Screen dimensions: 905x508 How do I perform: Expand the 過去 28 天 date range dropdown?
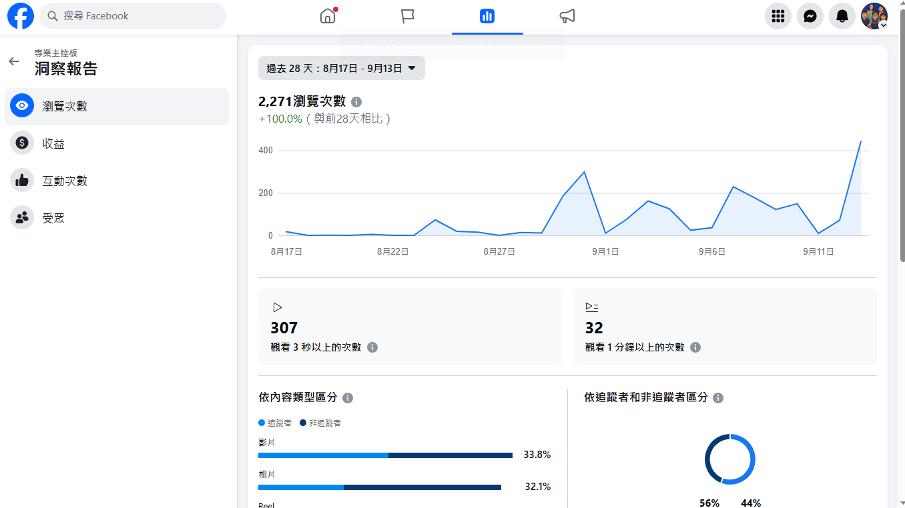(x=341, y=68)
